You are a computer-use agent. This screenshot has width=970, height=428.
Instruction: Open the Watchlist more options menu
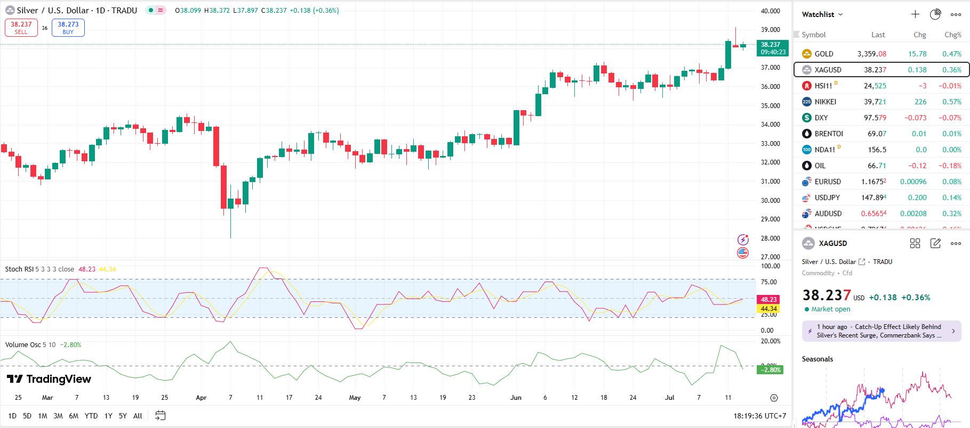click(956, 14)
